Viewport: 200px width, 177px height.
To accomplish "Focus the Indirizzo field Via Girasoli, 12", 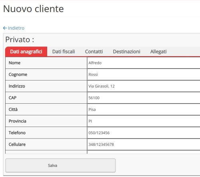I will click(x=144, y=86).
